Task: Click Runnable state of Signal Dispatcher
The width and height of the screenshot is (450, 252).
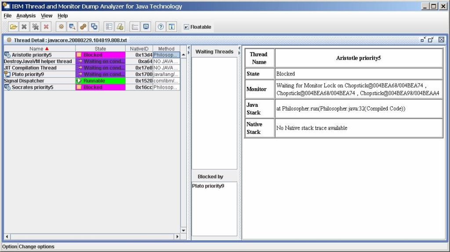Action: 101,81
